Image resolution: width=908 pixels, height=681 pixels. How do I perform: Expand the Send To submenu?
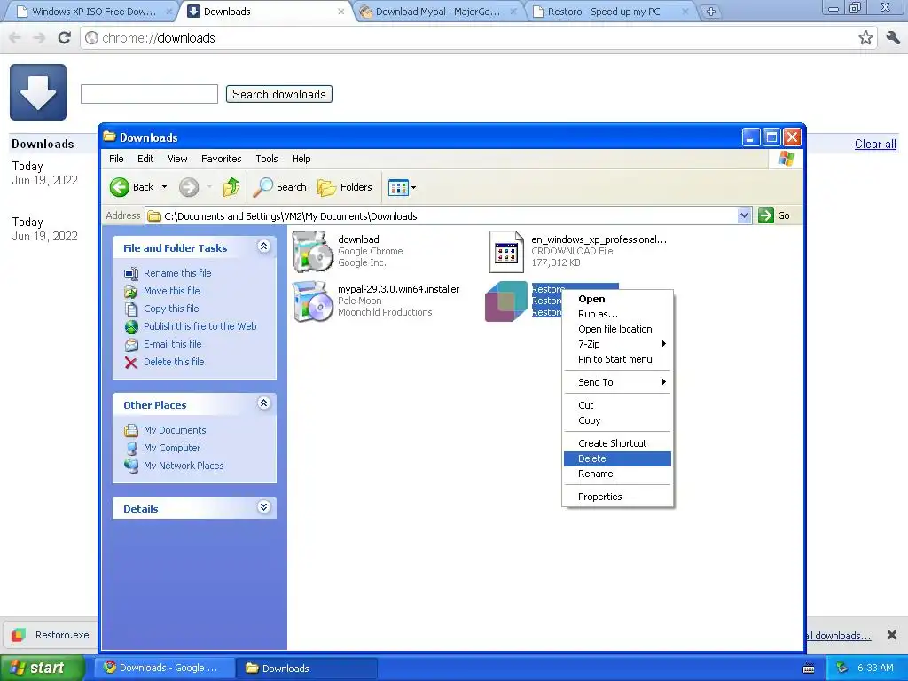[617, 382]
